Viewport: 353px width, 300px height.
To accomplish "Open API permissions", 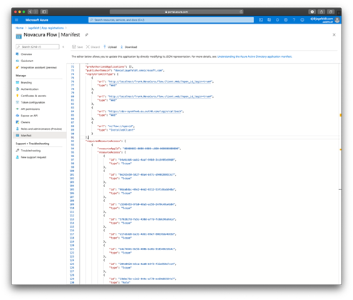I will pos(30,109).
